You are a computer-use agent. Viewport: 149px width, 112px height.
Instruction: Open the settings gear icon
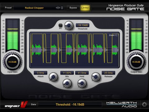(x=144, y=105)
